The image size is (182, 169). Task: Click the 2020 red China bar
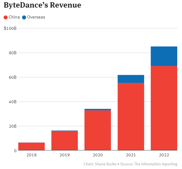point(98,130)
